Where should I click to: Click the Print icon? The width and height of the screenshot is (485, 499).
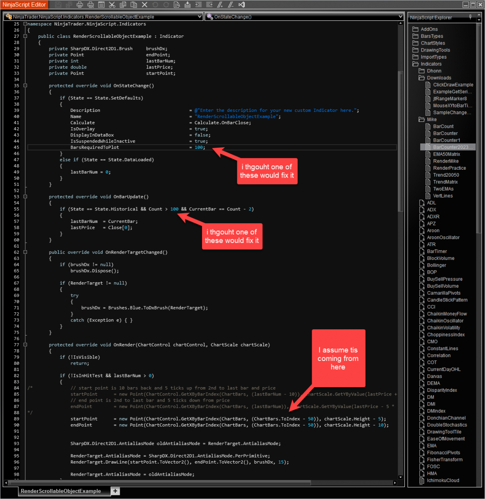pos(80,5)
